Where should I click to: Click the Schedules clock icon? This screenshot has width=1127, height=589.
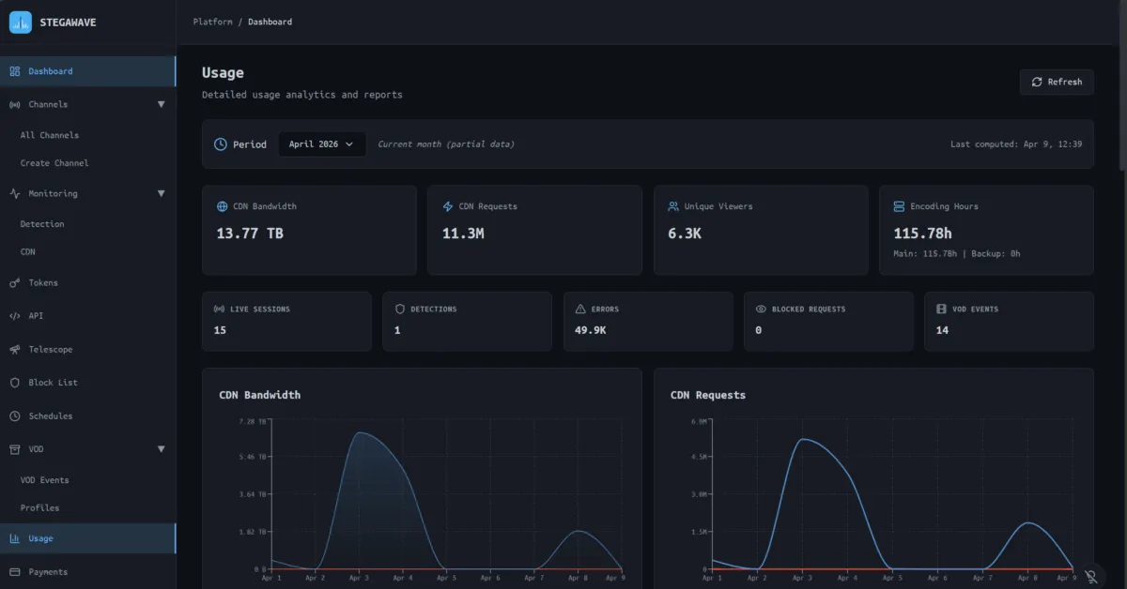point(14,416)
